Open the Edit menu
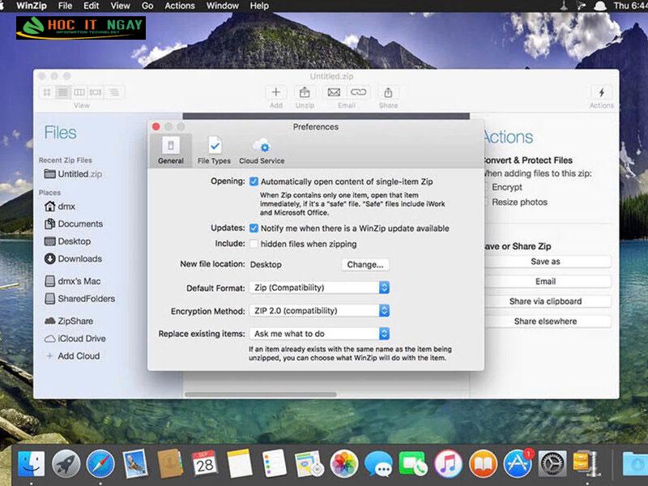 [x=91, y=6]
